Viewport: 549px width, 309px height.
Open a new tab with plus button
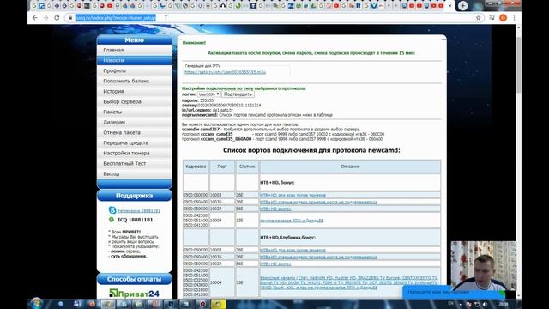(463, 6)
